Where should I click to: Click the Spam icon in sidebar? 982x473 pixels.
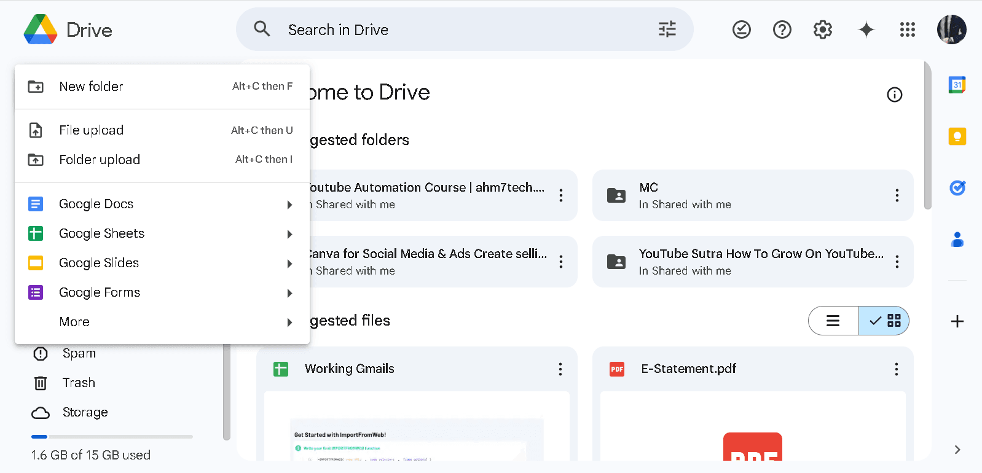coord(41,354)
